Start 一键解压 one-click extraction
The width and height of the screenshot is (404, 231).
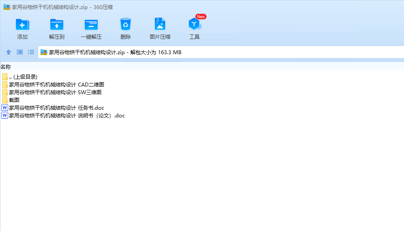click(91, 25)
